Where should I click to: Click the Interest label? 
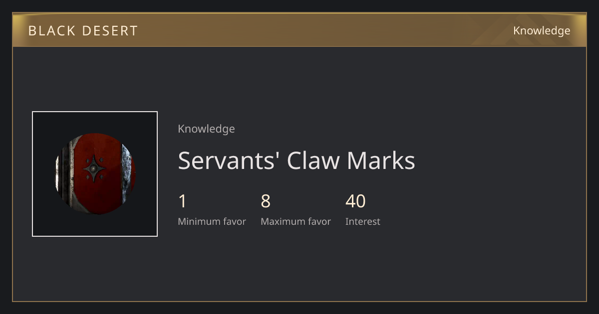362,222
